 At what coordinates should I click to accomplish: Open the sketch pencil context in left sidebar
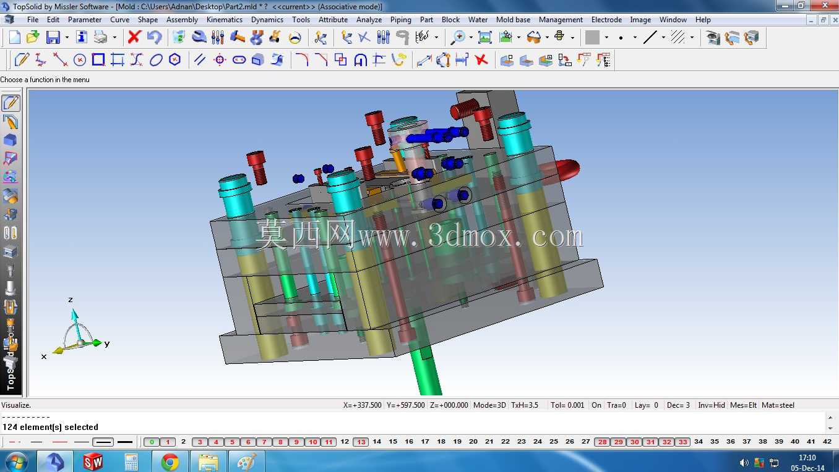pyautogui.click(x=11, y=103)
